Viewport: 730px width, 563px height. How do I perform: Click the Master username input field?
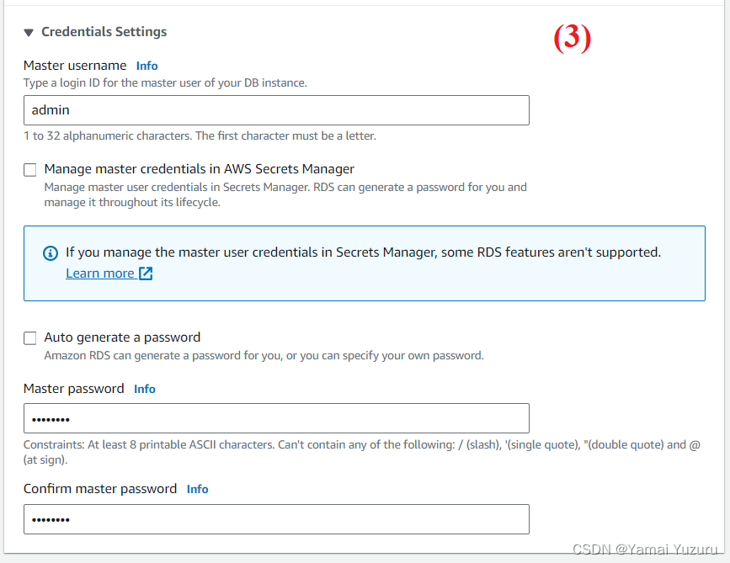276,110
